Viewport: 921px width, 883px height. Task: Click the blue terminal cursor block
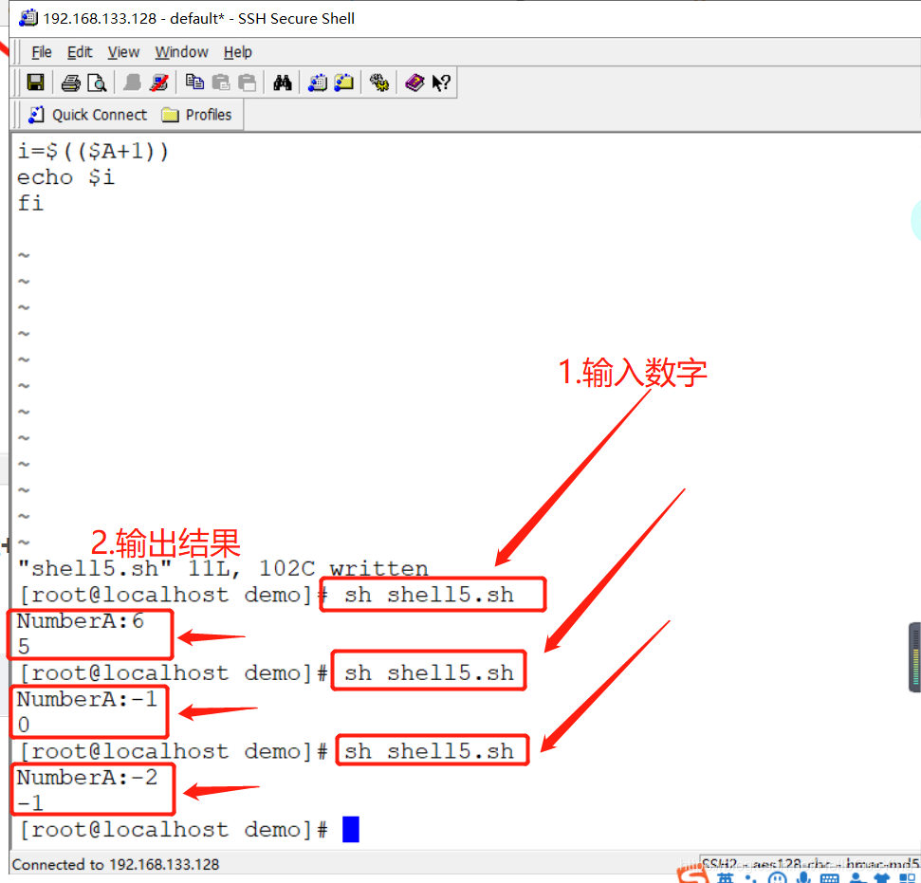pos(351,829)
